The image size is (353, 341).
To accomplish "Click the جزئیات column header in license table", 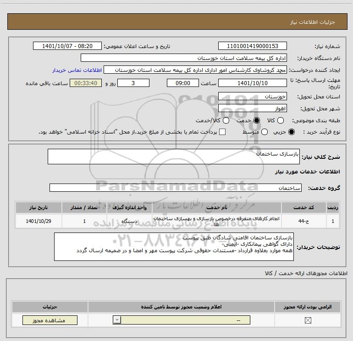I will [50, 307].
